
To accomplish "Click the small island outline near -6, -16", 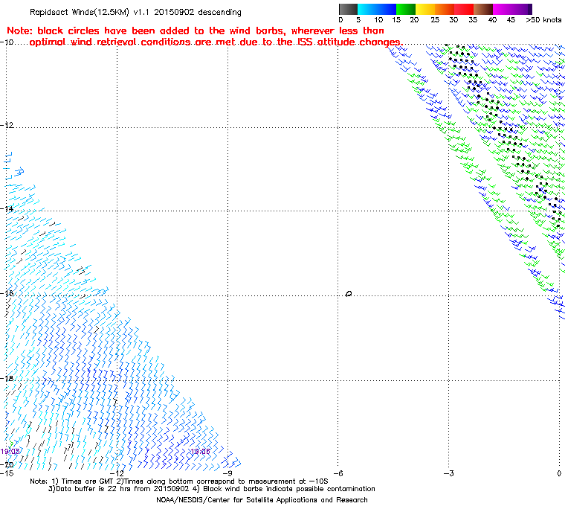I will [x=349, y=294].
